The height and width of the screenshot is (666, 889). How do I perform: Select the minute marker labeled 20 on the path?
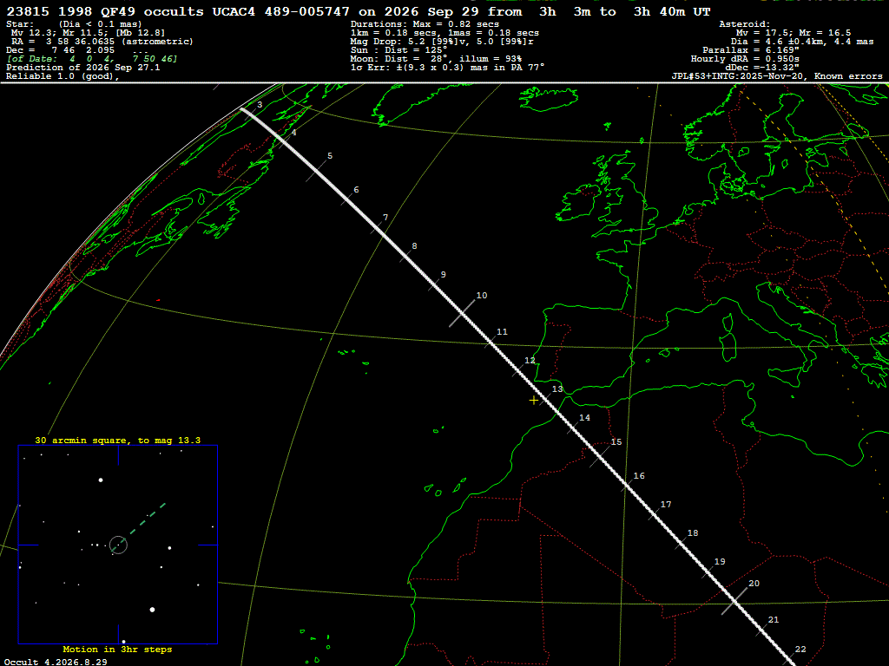click(734, 601)
